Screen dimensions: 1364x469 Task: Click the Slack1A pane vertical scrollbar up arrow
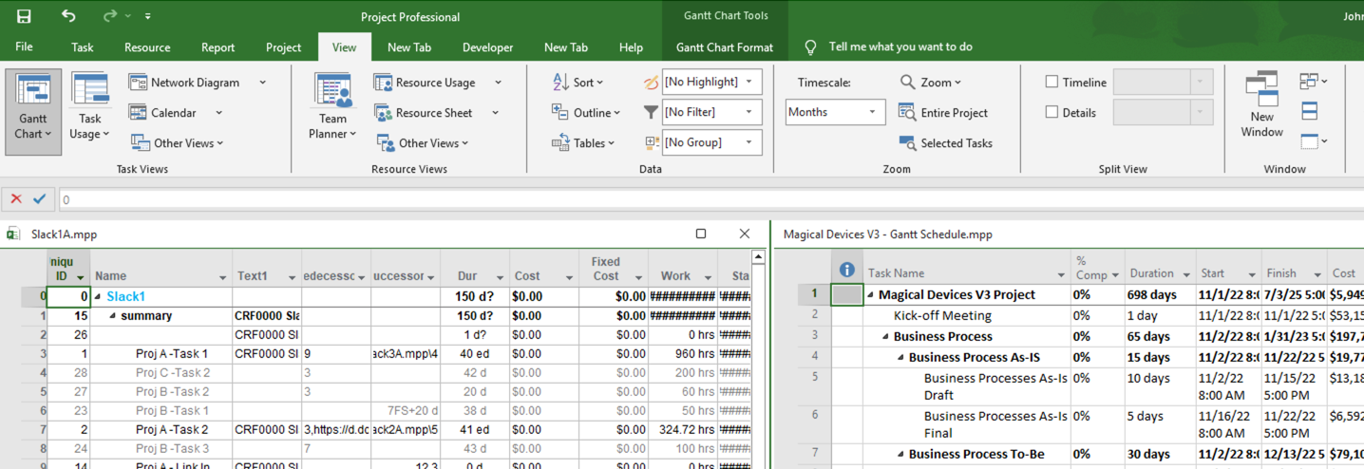tap(758, 256)
